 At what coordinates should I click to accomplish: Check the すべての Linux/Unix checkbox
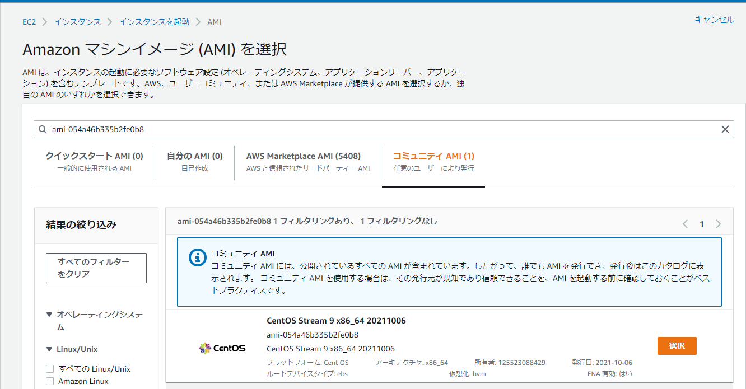(50, 369)
